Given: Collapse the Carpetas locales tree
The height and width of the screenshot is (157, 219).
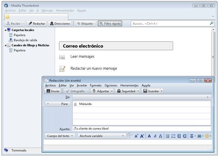Looking at the screenshot, I should coord(6,30).
